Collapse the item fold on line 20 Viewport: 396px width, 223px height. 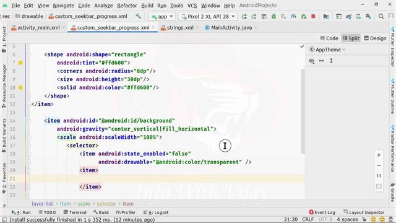click(x=29, y=170)
